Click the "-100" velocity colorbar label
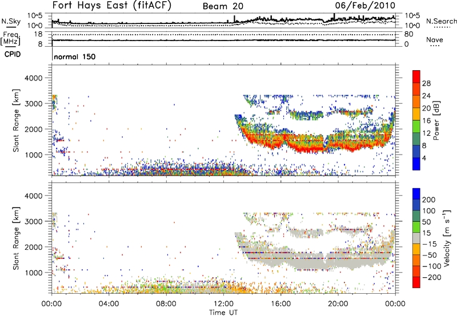The width and height of the screenshot is (457, 316). tap(432, 266)
